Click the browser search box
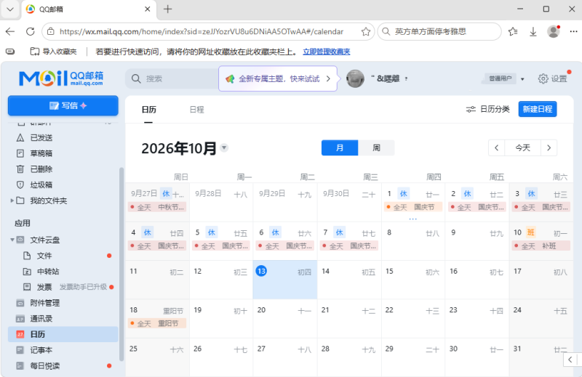Image resolution: width=582 pixels, height=377 pixels. click(439, 31)
